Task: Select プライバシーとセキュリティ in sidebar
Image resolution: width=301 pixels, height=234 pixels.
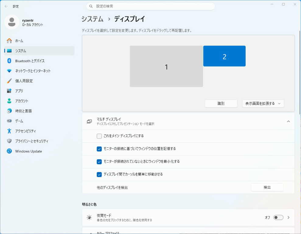Action: pos(39,141)
